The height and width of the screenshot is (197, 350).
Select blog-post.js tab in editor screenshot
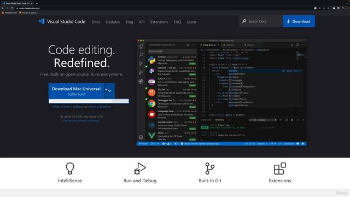click(x=209, y=45)
